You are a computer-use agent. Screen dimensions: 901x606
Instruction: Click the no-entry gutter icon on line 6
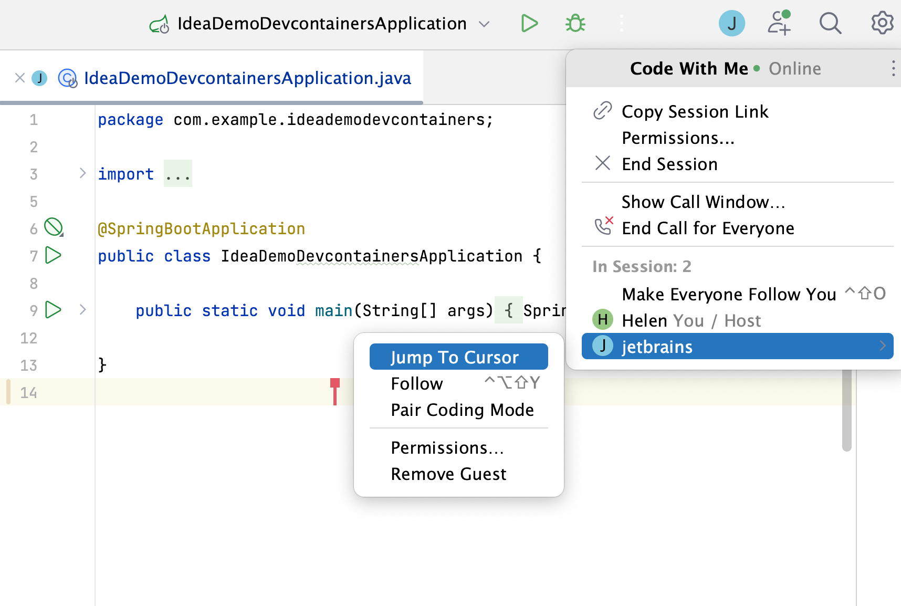(54, 227)
